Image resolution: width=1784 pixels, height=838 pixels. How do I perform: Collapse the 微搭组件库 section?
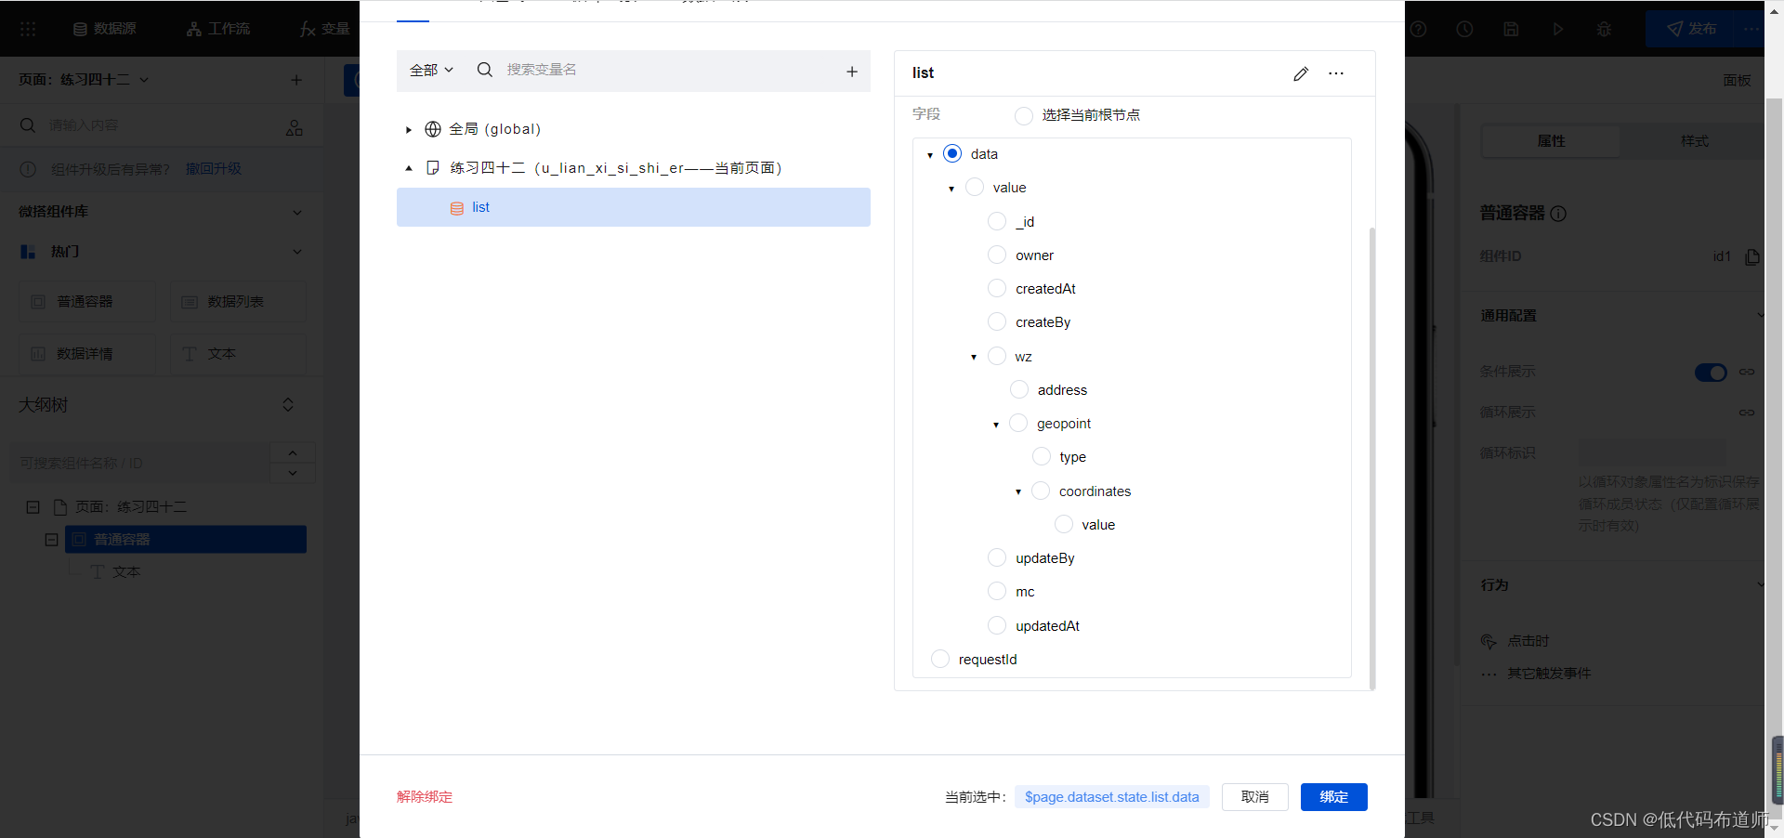(297, 212)
